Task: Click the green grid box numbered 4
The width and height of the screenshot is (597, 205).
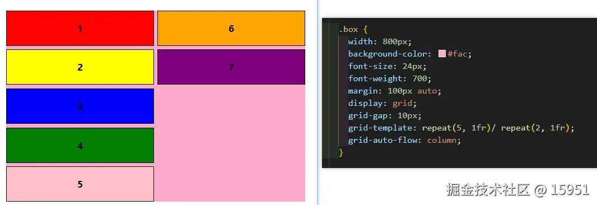Action: pyautogui.click(x=80, y=145)
